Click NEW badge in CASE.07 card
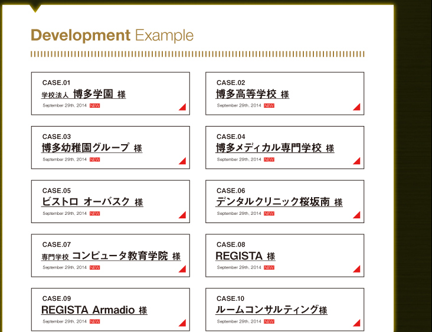 point(95,267)
